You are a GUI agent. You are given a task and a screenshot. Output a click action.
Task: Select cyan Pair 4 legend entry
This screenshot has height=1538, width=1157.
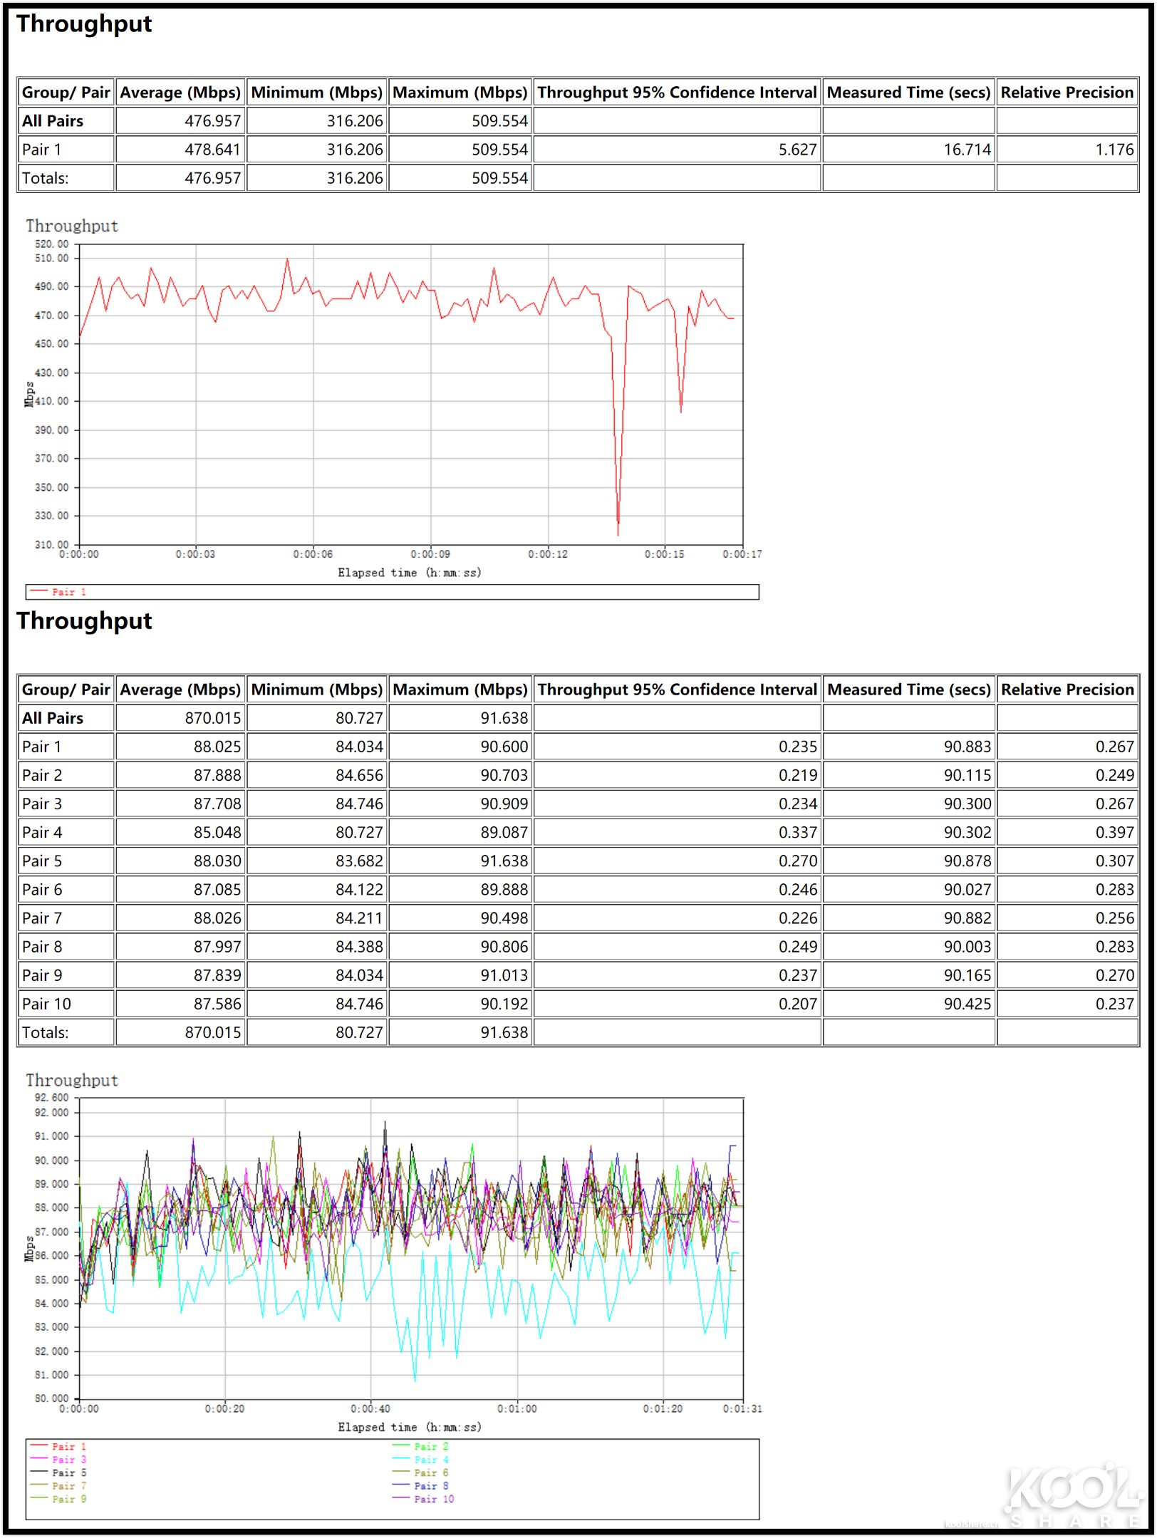click(x=420, y=1460)
